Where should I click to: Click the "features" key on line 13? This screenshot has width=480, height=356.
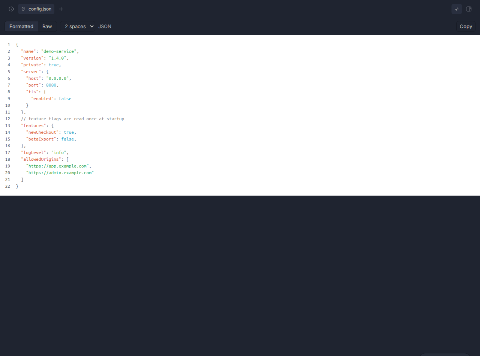pos(34,126)
